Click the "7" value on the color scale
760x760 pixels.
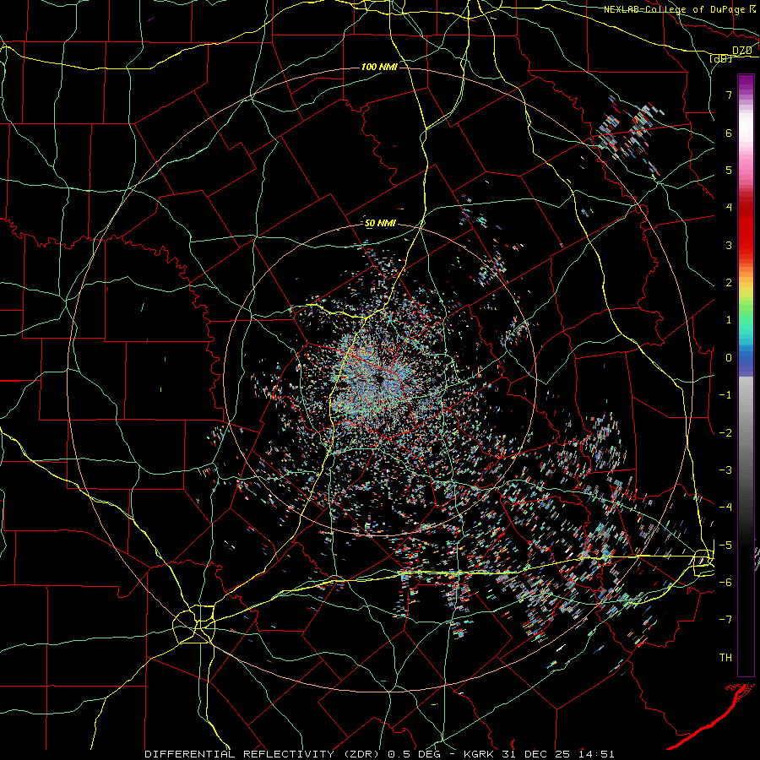tap(729, 95)
